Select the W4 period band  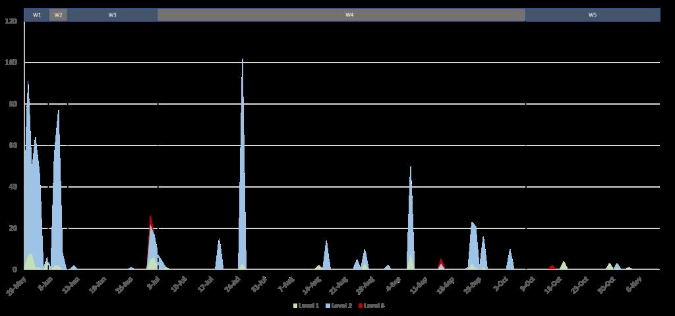341,14
